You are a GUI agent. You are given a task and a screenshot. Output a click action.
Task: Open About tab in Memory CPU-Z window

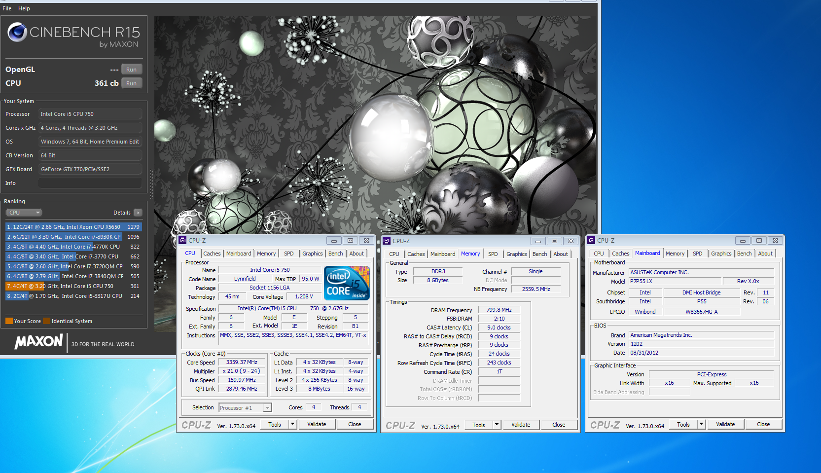click(x=561, y=254)
